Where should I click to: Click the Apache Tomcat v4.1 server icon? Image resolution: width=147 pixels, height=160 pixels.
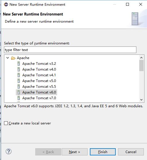19,75
